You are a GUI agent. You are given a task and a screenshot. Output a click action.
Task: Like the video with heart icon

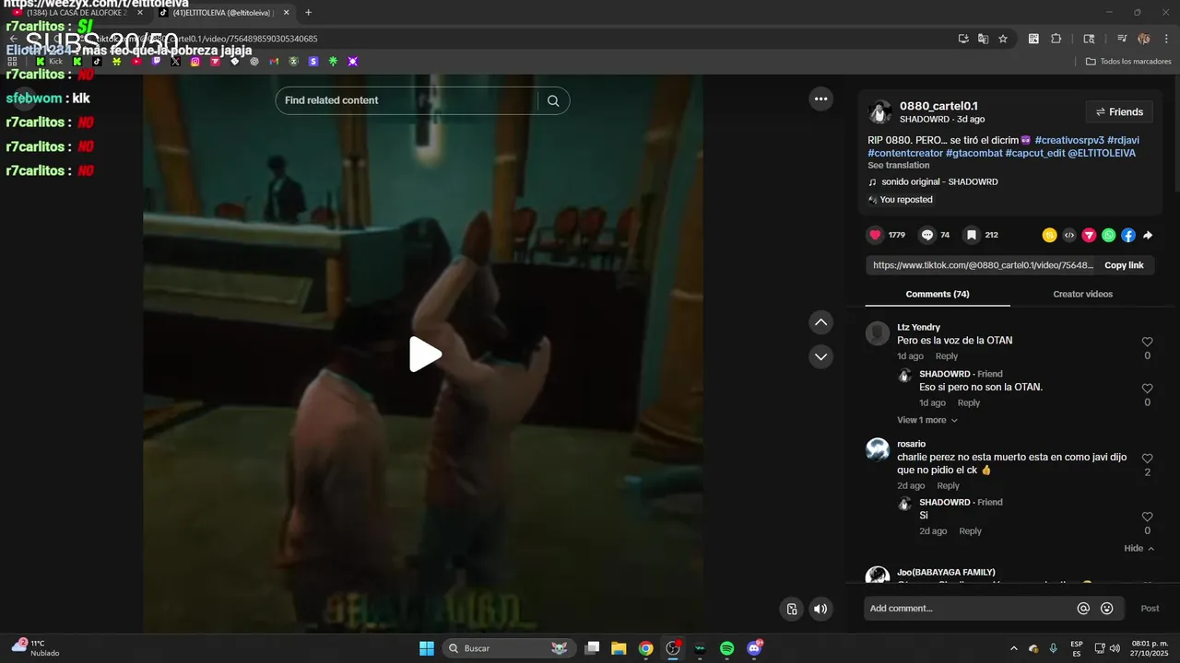coord(875,235)
